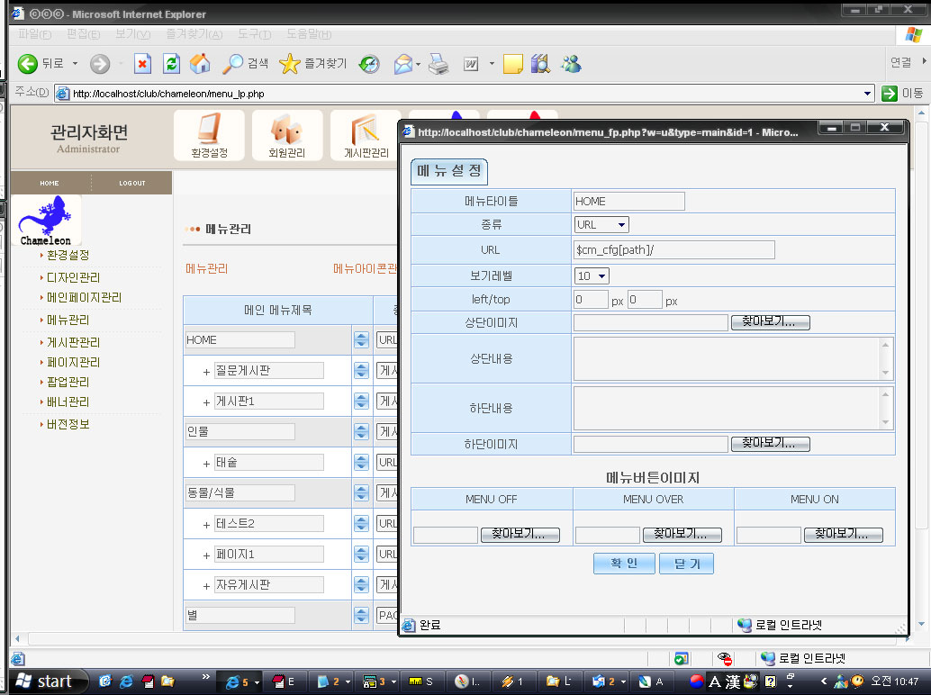
Task: Open the 게시판관리 icon in the admin header
Action: (366, 136)
